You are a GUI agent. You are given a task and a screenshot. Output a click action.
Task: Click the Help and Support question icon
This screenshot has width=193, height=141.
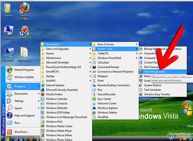click(x=9, y=115)
